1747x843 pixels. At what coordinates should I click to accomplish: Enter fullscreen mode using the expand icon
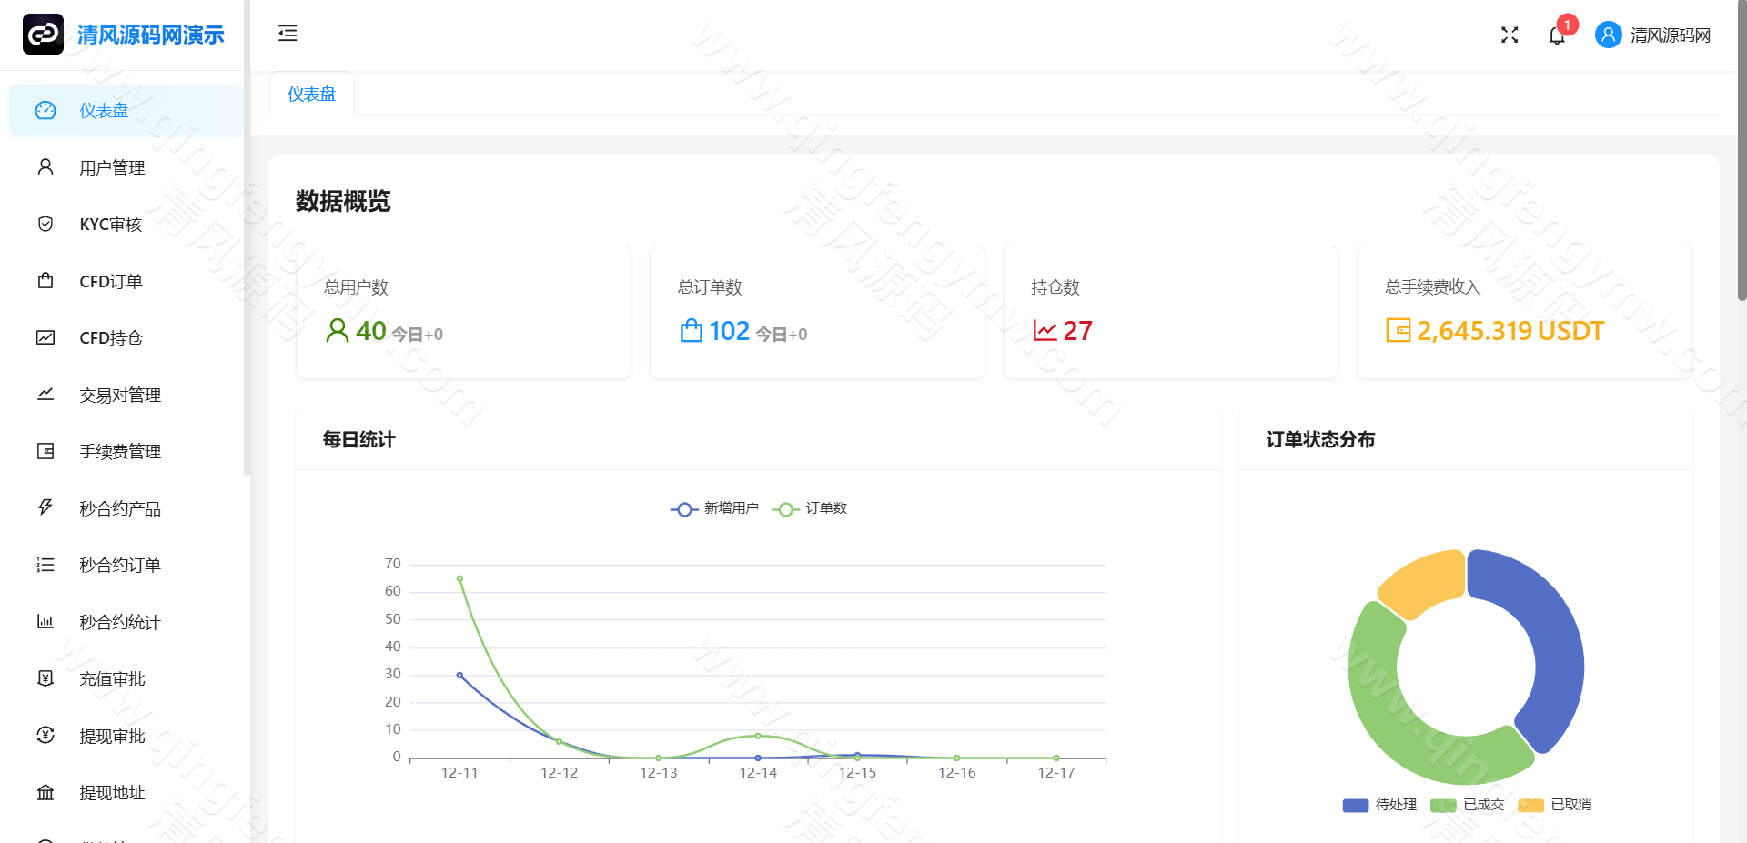(1510, 35)
